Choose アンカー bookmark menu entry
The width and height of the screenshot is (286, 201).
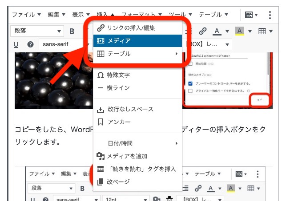point(119,122)
